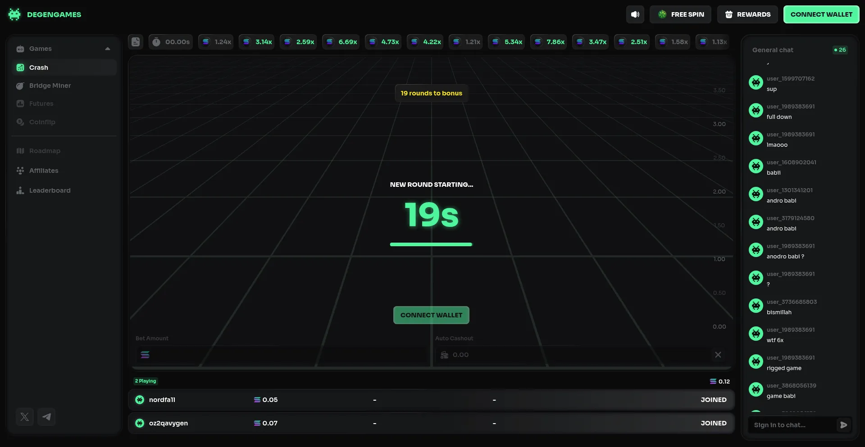Click the Sign in to chat field
Image resolution: width=865 pixels, height=447 pixels.
tap(791, 425)
